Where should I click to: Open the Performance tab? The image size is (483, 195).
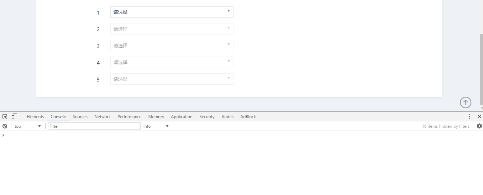[x=130, y=116]
